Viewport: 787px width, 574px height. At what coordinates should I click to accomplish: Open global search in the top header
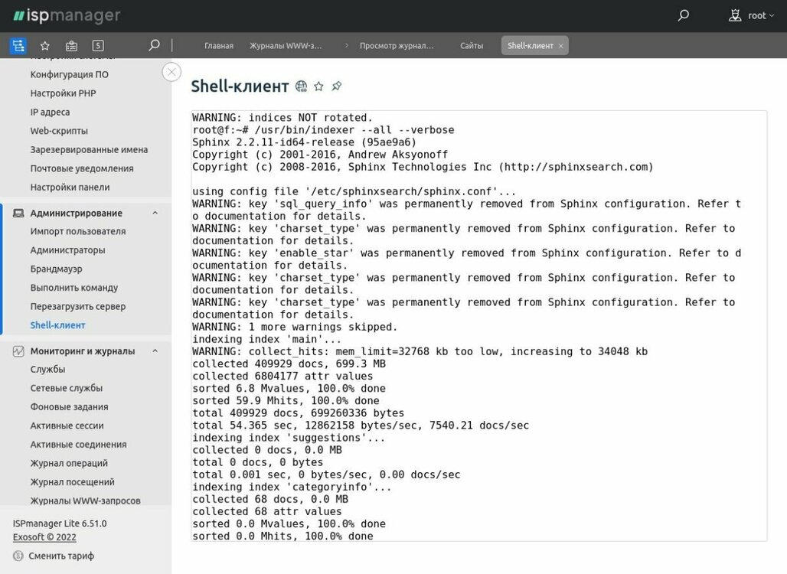pos(684,15)
